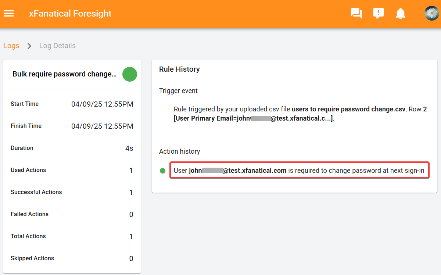Select the Start Time label
The width and height of the screenshot is (441, 275).
coord(25,104)
